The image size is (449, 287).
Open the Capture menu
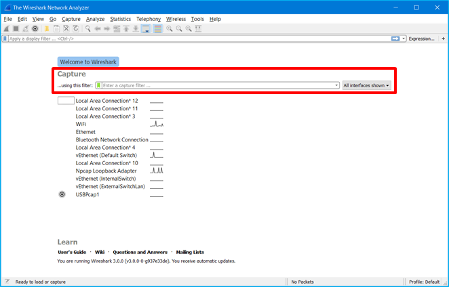click(71, 19)
